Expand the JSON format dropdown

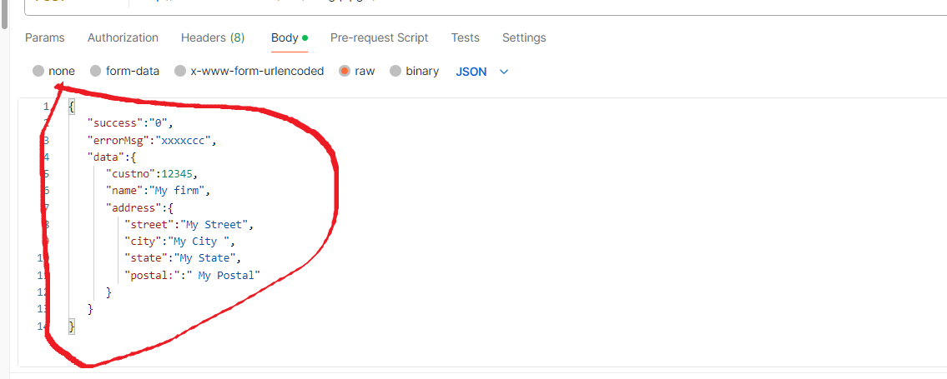[x=481, y=72]
